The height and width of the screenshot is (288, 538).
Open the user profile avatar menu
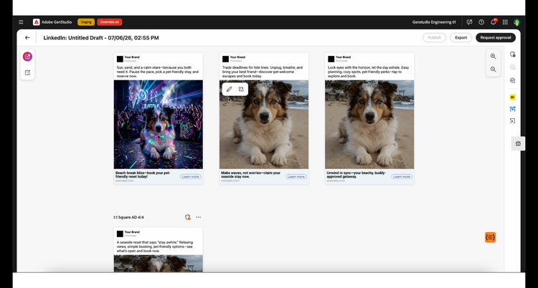pos(517,22)
